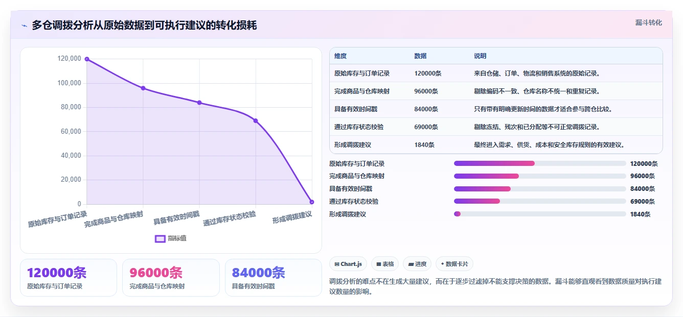Click the 原始库存与订单记录 progress bar
The width and height of the screenshot is (683, 317).
[540, 163]
